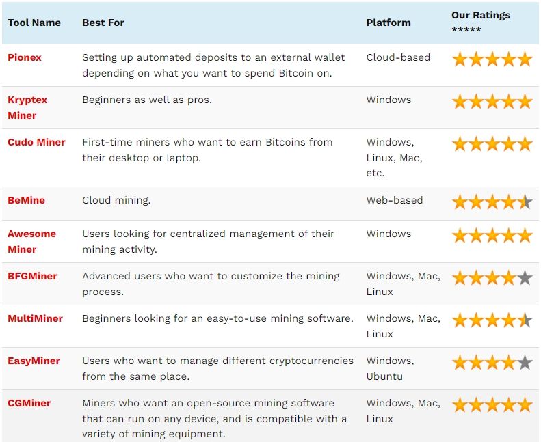Follow the Cudo Miner link

pos(36,142)
